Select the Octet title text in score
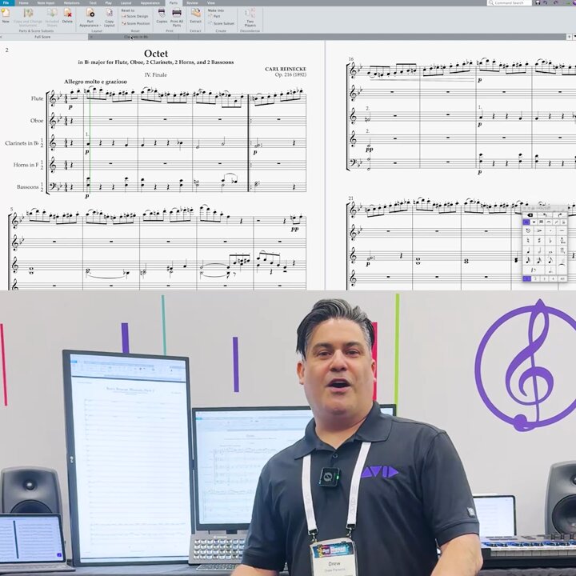 (156, 54)
